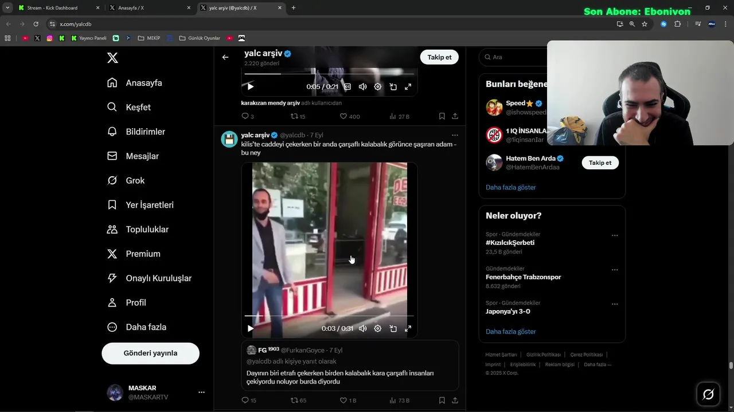Fullscreen the 0:05 / 0:21 video

[408, 86]
